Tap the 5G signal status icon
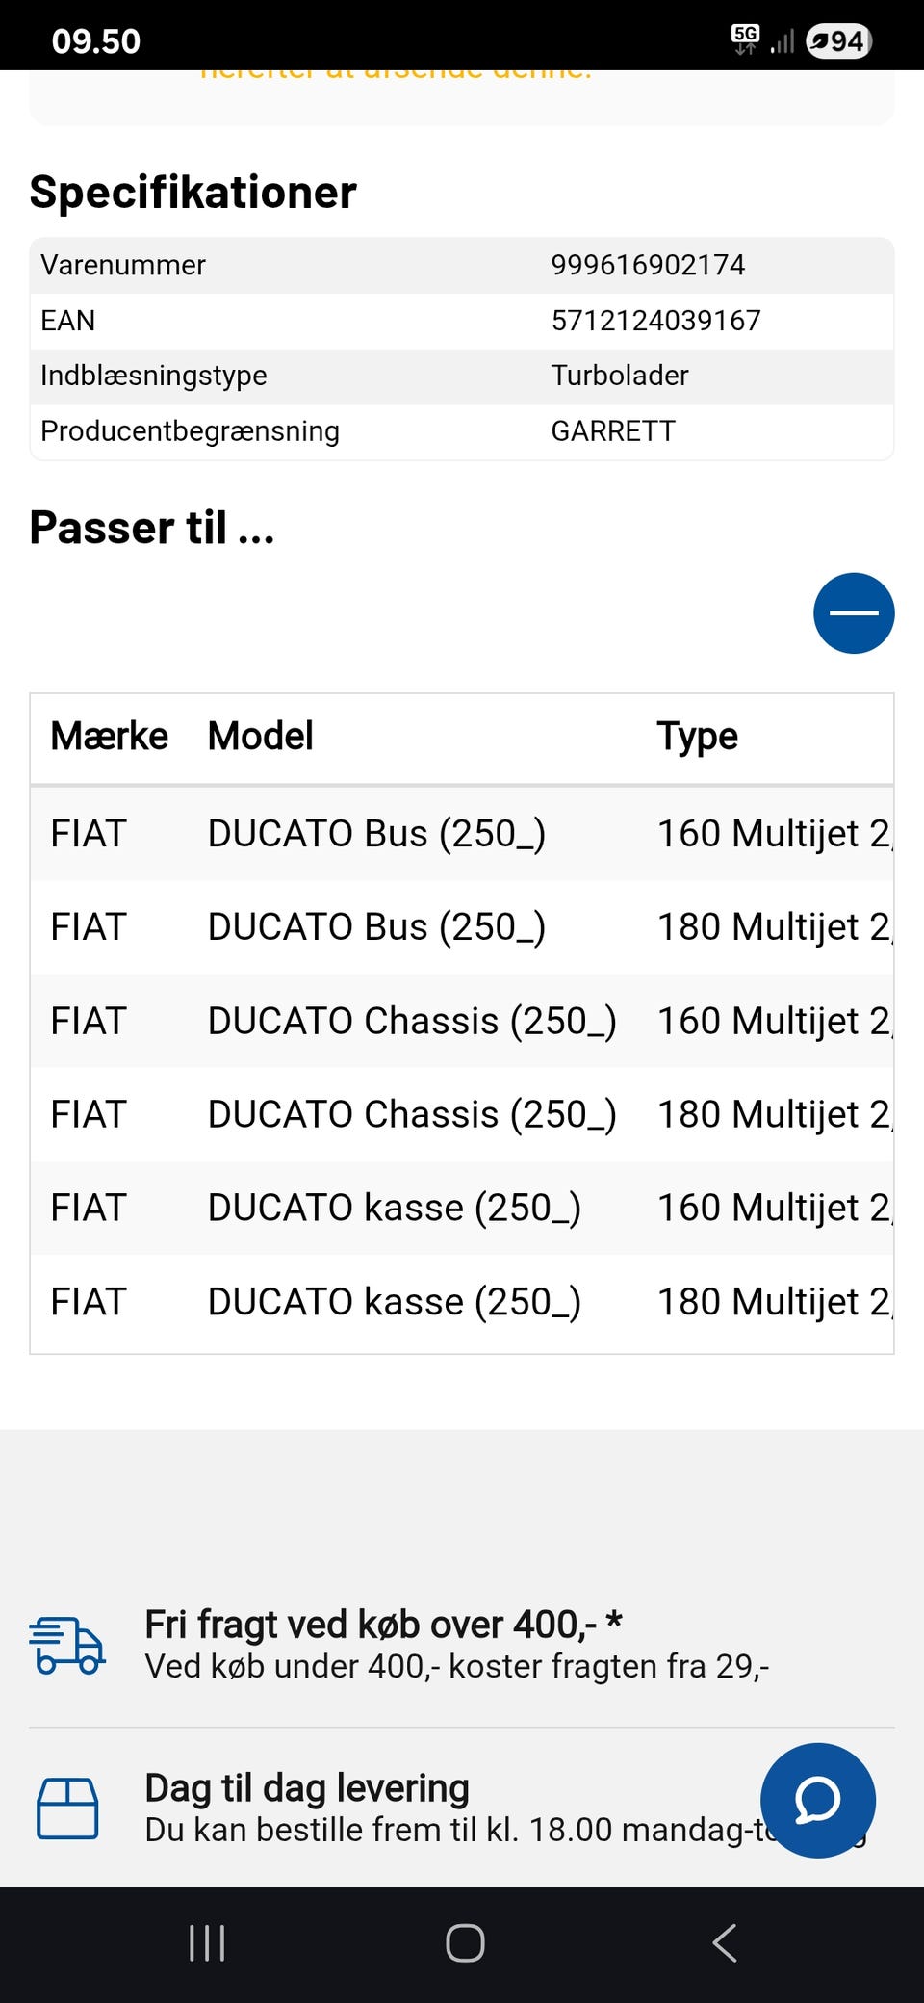 (x=745, y=39)
